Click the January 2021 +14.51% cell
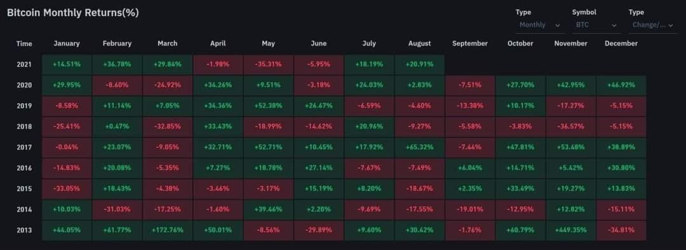This screenshot has width=686, height=250. coord(67,64)
